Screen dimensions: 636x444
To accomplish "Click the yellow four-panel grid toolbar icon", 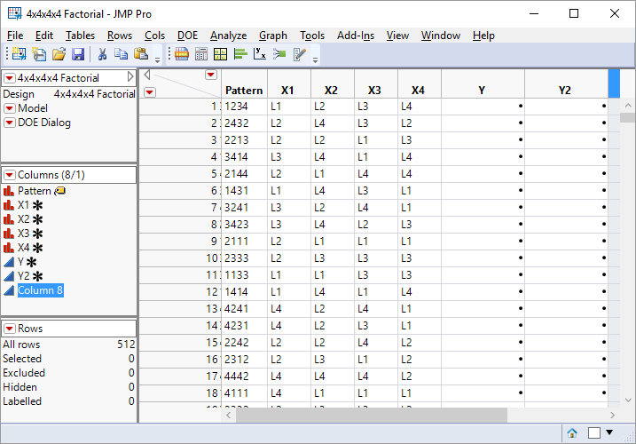I will tap(220, 54).
